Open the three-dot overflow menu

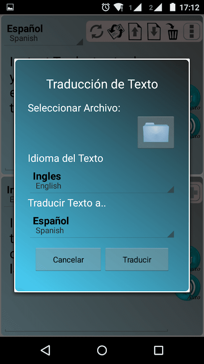click(192, 31)
